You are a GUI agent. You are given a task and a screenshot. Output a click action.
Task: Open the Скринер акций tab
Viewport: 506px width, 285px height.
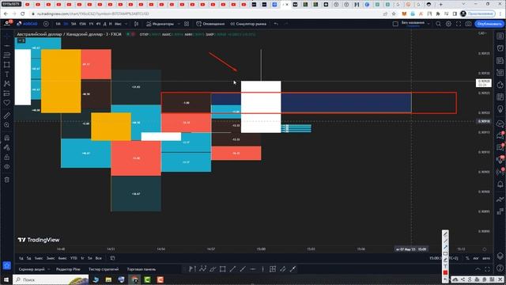pyautogui.click(x=32, y=269)
